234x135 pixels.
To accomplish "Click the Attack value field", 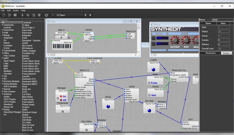I will pyautogui.click(x=224, y=31).
